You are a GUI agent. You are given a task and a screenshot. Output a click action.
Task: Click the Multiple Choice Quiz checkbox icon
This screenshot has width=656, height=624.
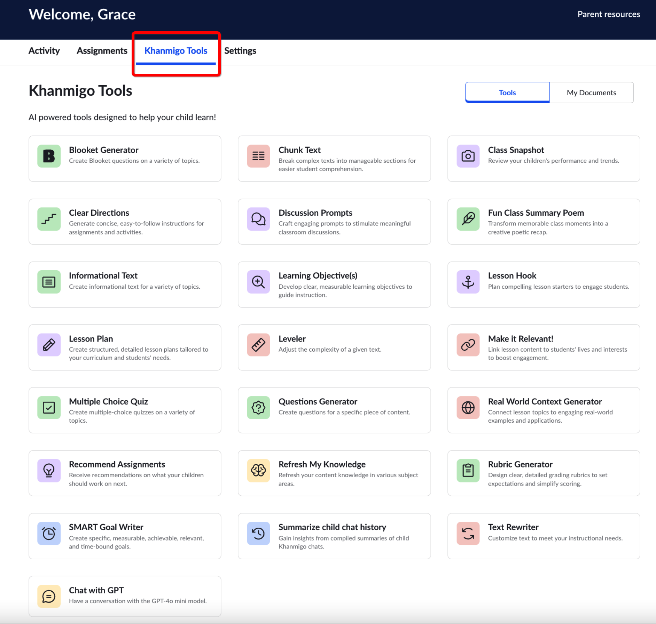tap(49, 407)
